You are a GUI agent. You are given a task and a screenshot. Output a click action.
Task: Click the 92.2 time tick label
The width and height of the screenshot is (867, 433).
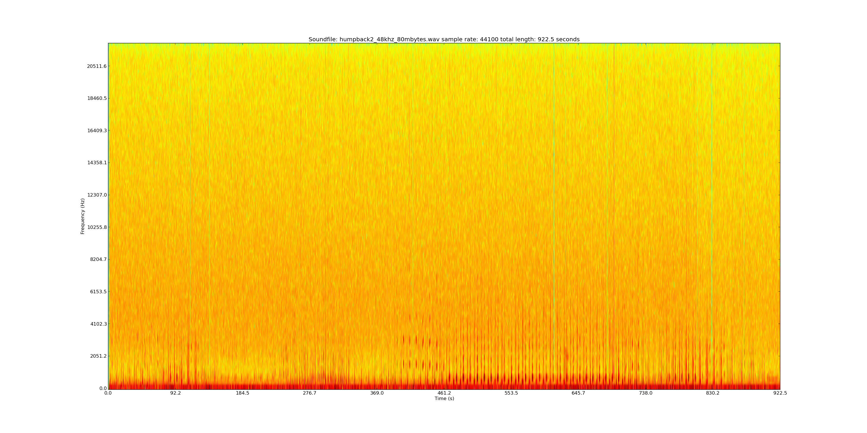point(175,393)
